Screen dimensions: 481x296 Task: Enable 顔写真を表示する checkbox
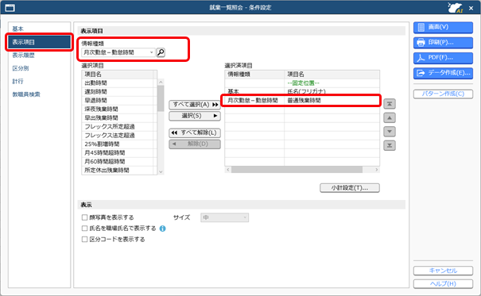(84, 217)
